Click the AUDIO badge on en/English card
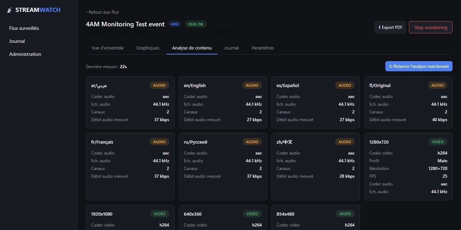Viewport: 461px width, 230px height. (x=252, y=85)
